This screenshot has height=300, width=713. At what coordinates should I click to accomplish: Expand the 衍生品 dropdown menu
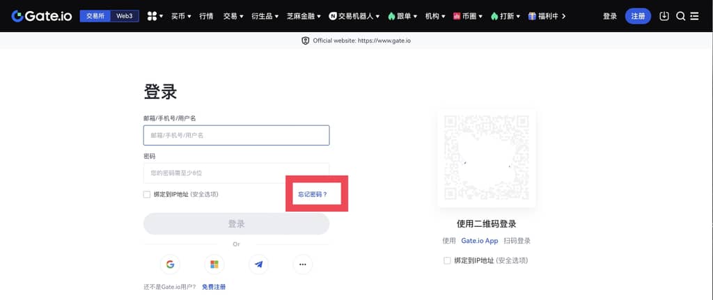click(265, 16)
